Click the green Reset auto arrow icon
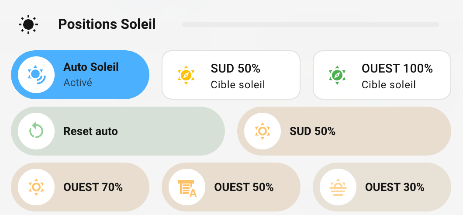Screen dimensions: 463x215 36,131
